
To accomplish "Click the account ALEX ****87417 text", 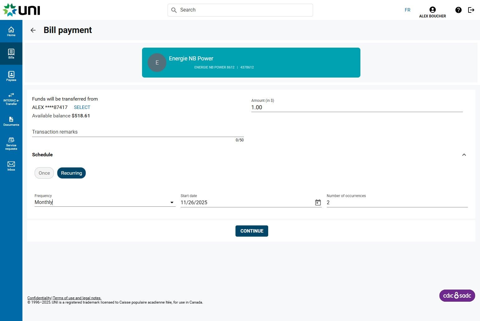I will (x=50, y=107).
